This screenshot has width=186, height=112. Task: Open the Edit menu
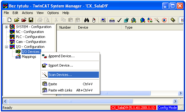15,13
